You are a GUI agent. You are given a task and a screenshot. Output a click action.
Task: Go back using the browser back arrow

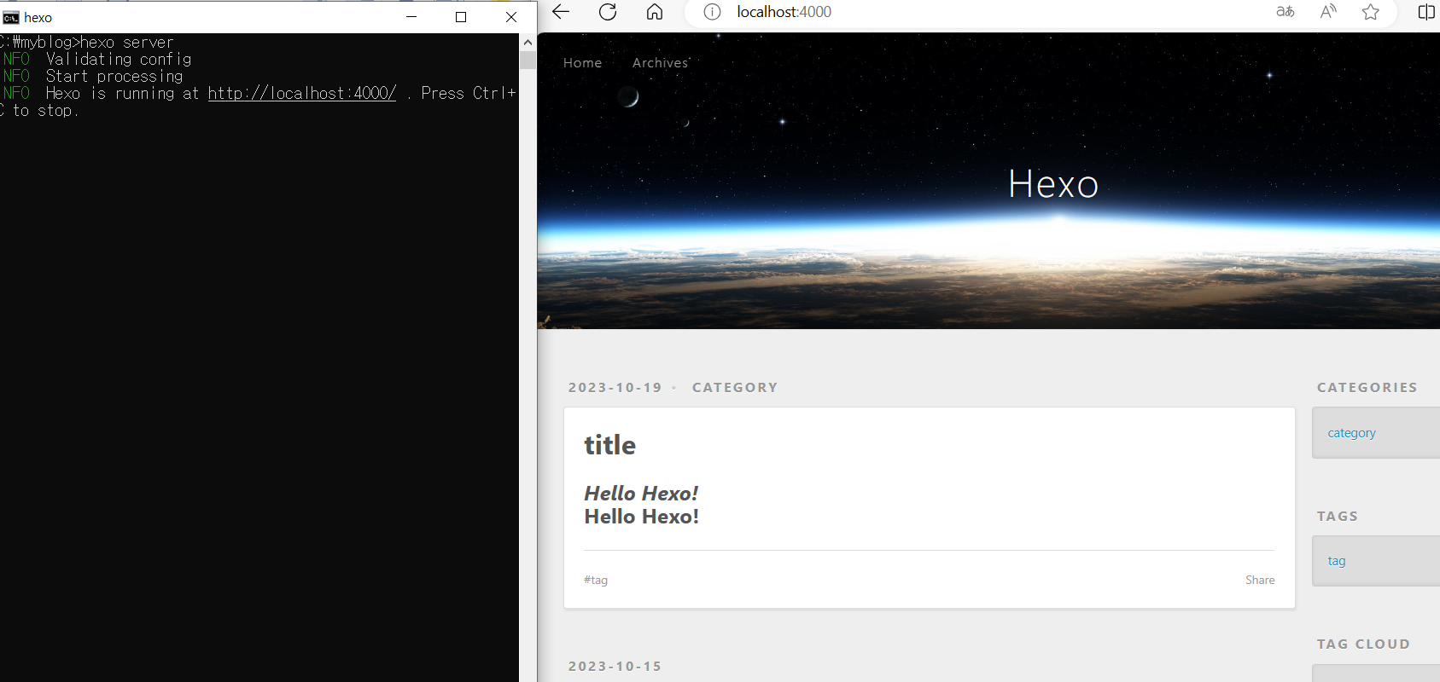pos(561,12)
